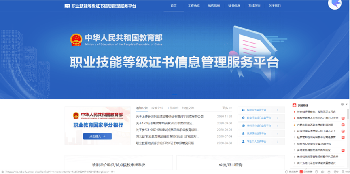Open 在线咨询 in the top navigation
The image size is (350, 174).
pos(254,6)
